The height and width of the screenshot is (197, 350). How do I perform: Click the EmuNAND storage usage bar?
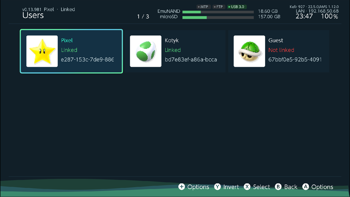[x=218, y=12]
